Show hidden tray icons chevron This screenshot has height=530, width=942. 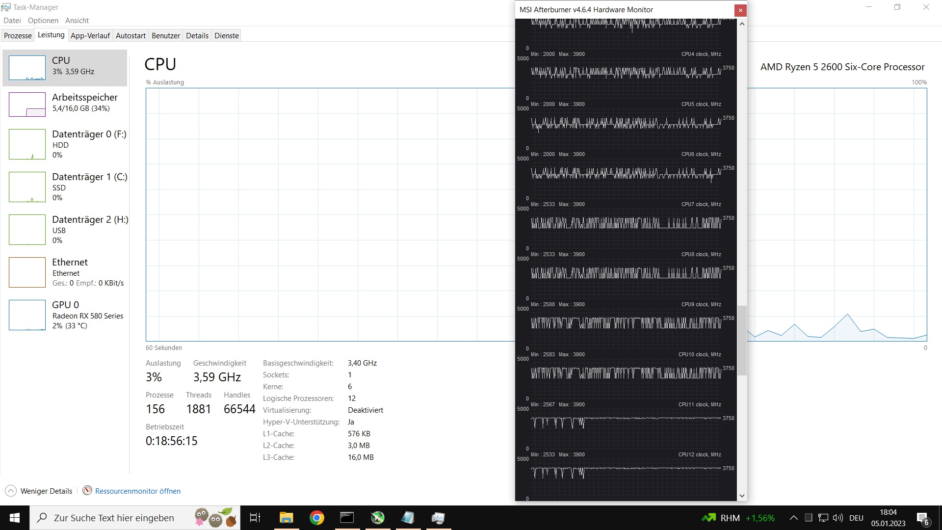(793, 518)
